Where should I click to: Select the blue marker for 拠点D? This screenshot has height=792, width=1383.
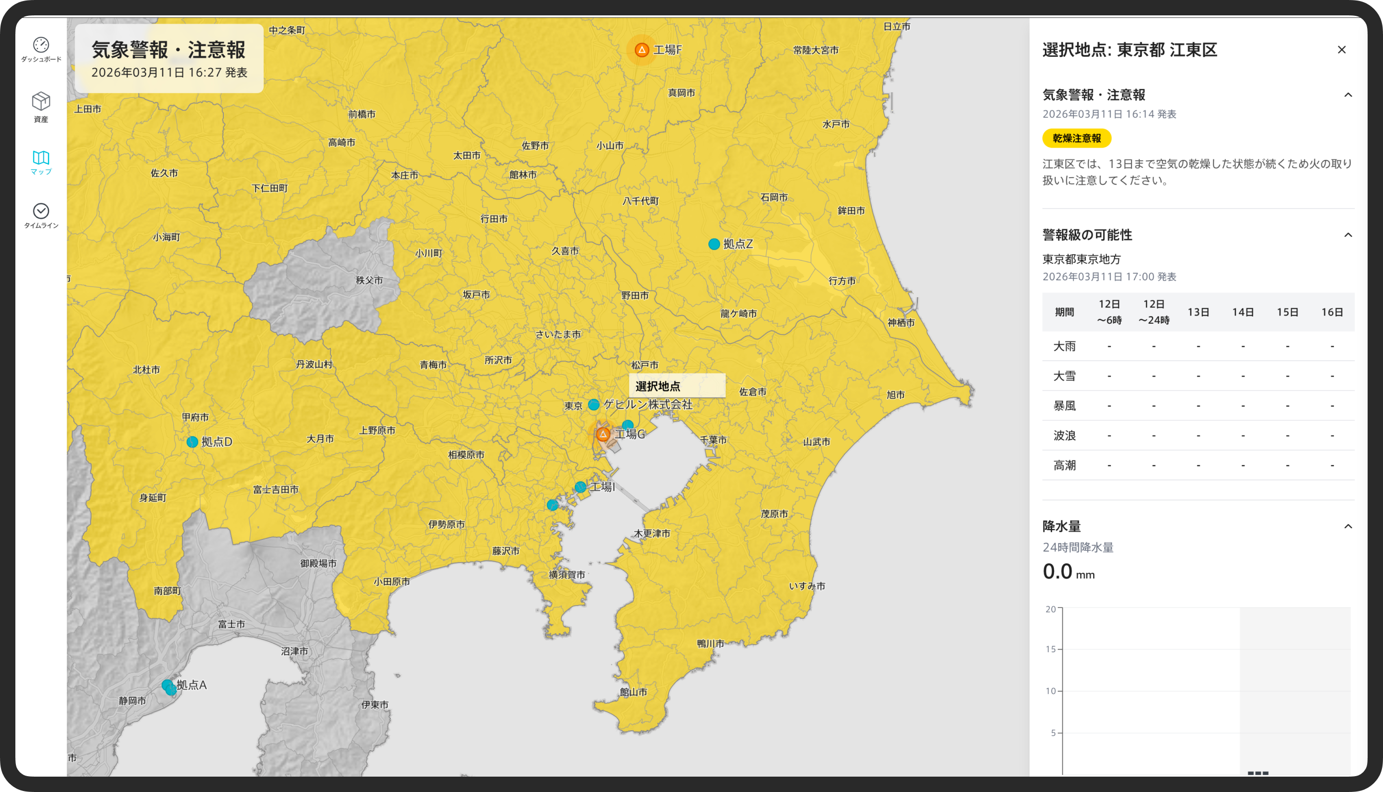point(192,442)
